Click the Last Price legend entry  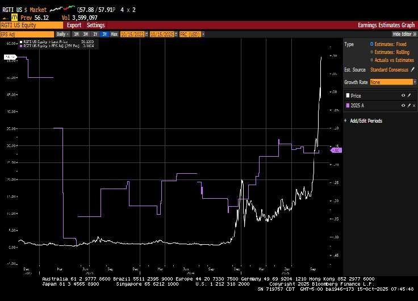[45, 42]
